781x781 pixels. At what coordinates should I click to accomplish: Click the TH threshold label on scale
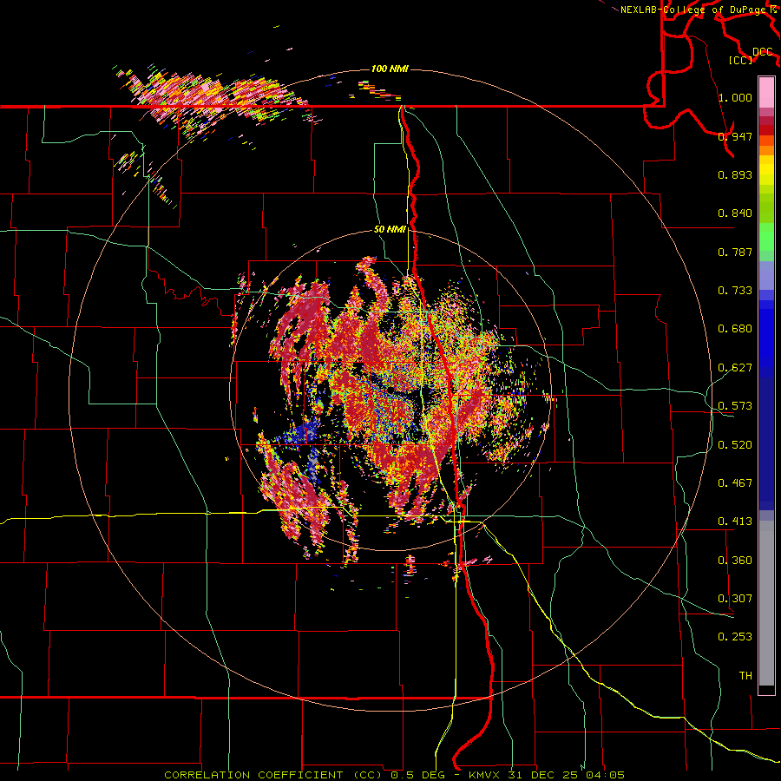[x=745, y=676]
